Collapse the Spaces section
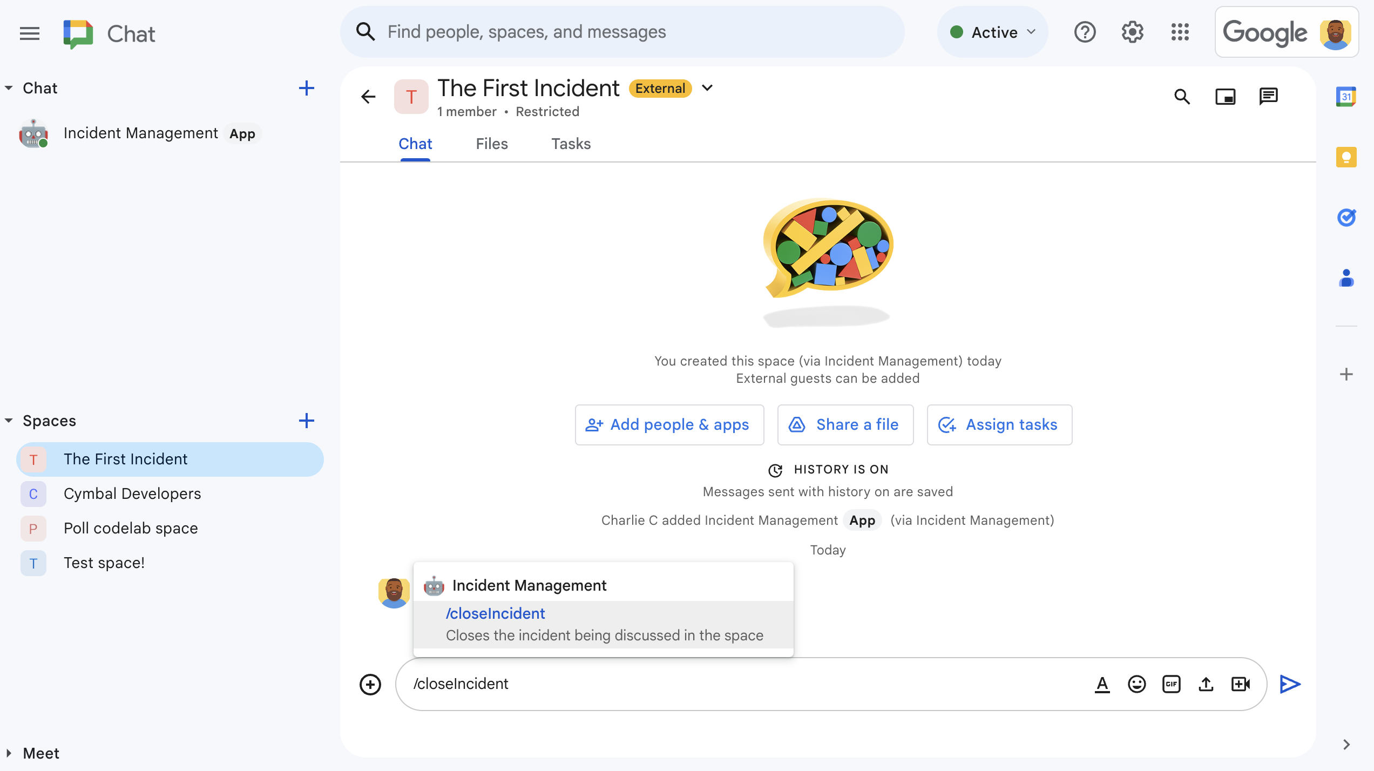The width and height of the screenshot is (1374, 771). [9, 421]
